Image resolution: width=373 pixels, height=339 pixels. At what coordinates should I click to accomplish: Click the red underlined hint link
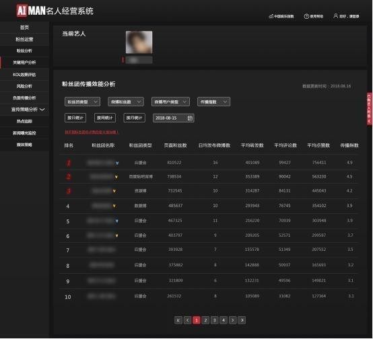[92, 132]
